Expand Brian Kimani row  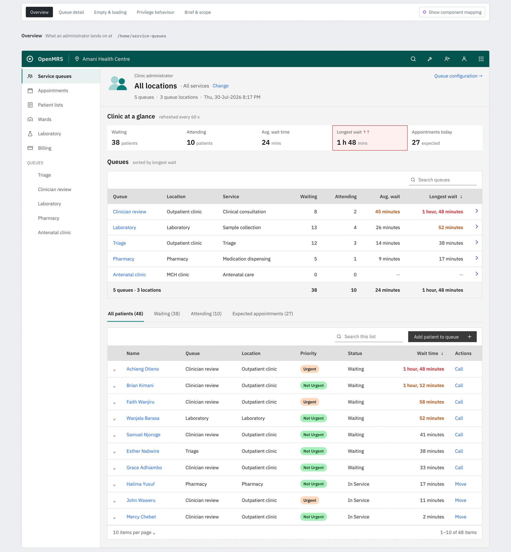(x=114, y=387)
